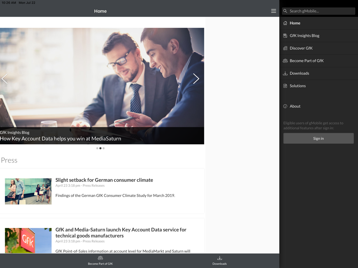
Task: Click the Sign in button
Action: pos(319,138)
